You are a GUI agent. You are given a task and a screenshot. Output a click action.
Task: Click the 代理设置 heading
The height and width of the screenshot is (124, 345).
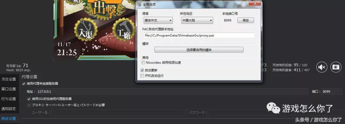coord(29,77)
